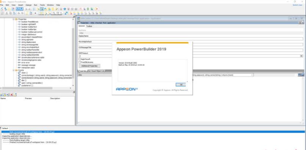This screenshot has height=150, width=306.
Task: Select the open (string commandline) event
Action: (32, 83)
